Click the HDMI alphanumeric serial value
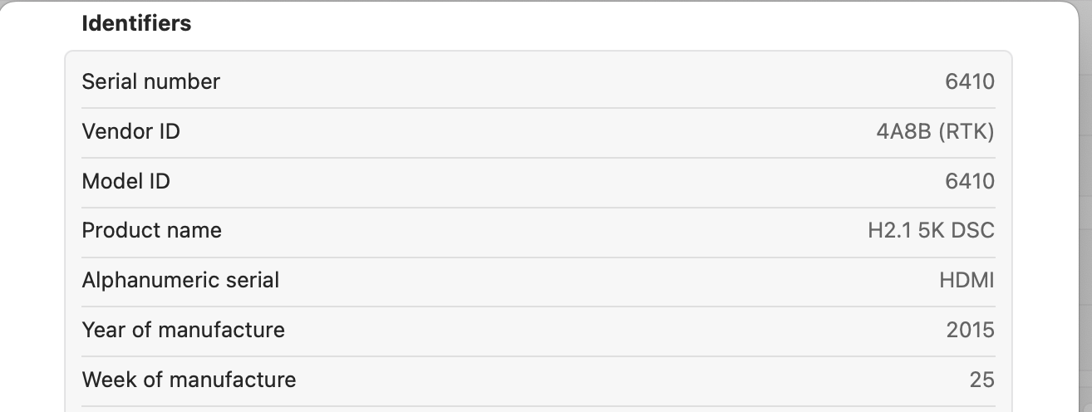Image resolution: width=1092 pixels, height=412 pixels. click(x=967, y=281)
